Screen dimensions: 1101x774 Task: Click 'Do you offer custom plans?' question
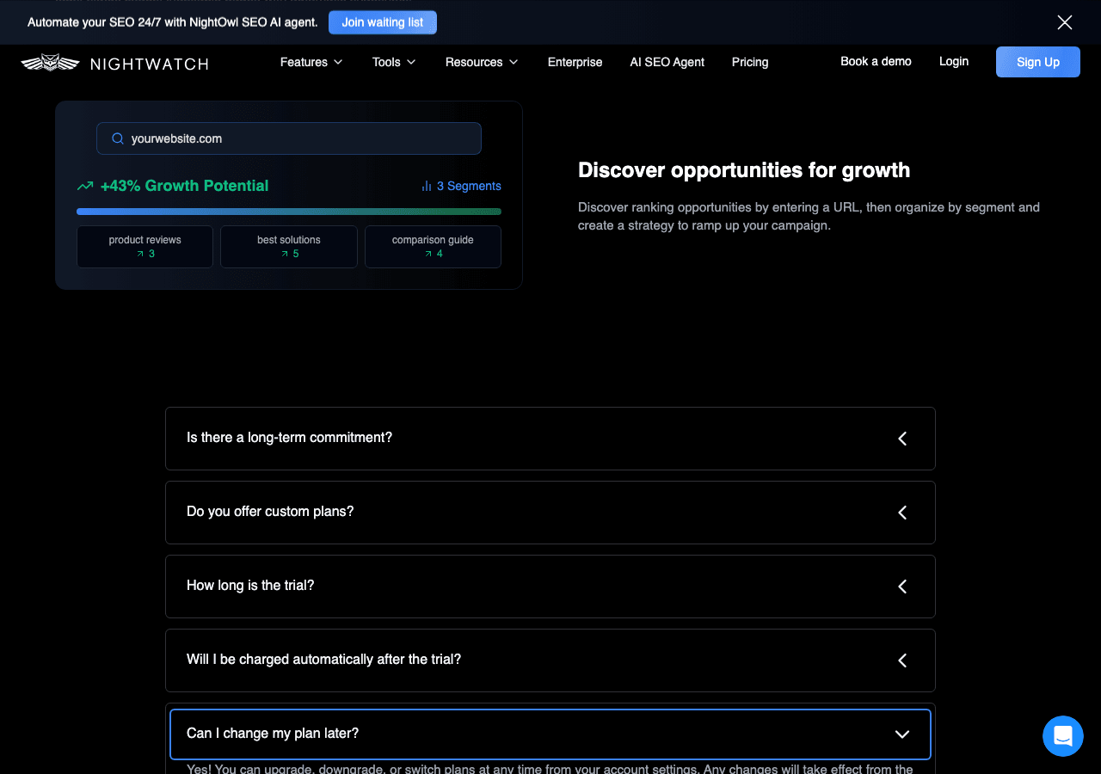[270, 512]
